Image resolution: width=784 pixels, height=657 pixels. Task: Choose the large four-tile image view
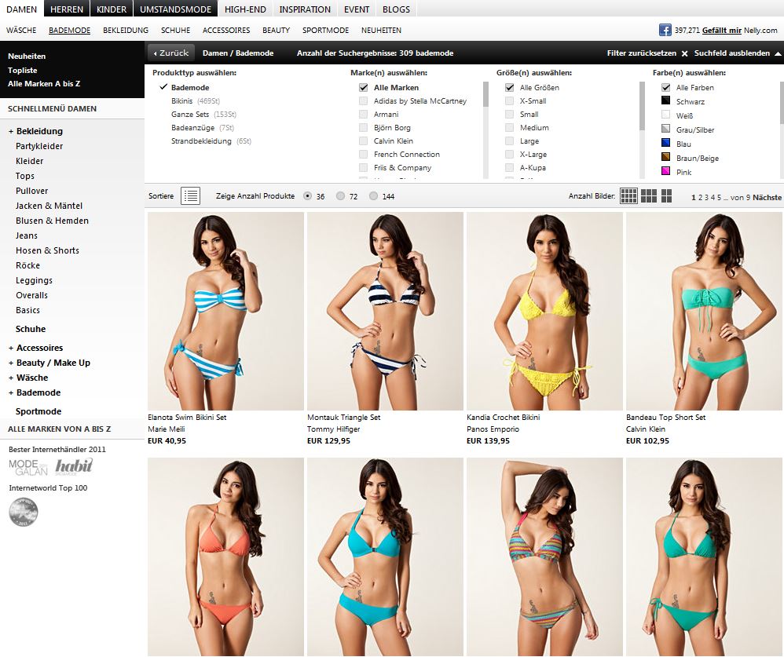point(667,196)
